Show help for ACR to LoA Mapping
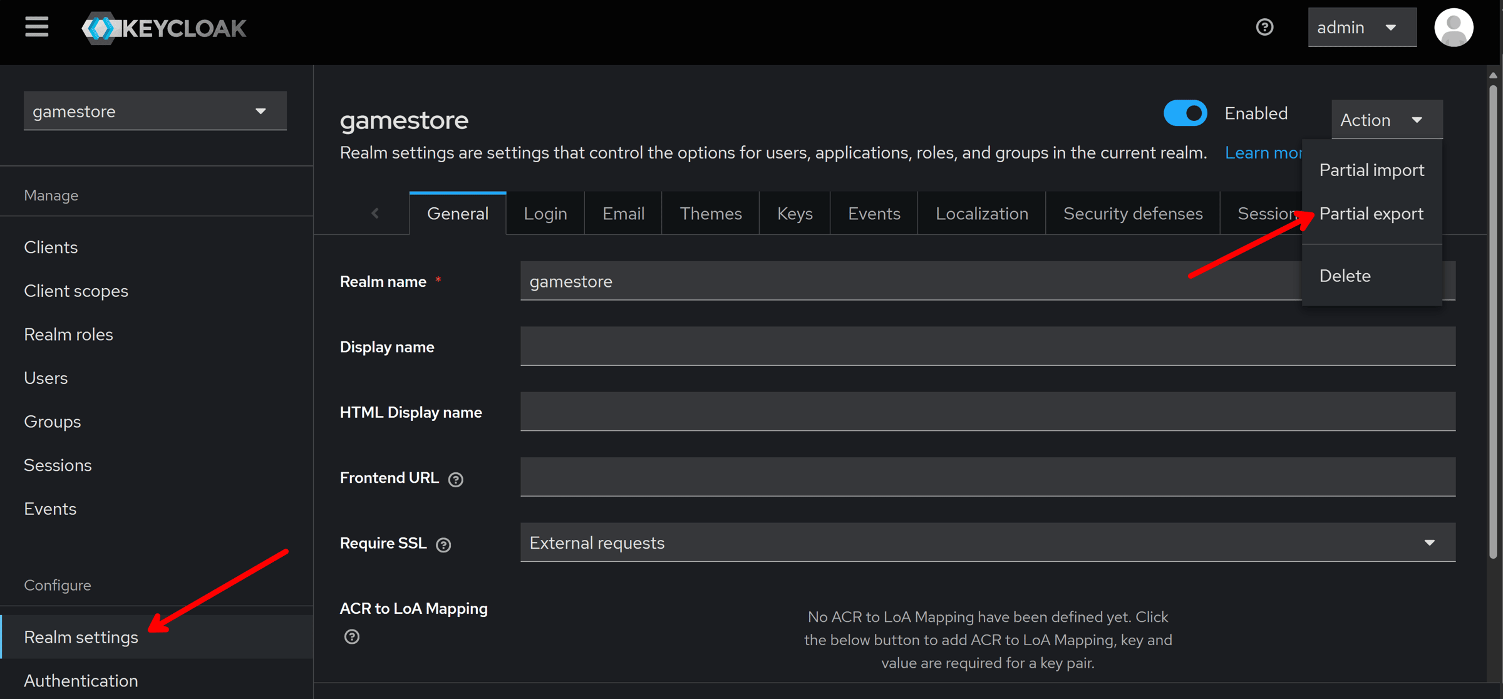Image resolution: width=1503 pixels, height=699 pixels. (352, 636)
